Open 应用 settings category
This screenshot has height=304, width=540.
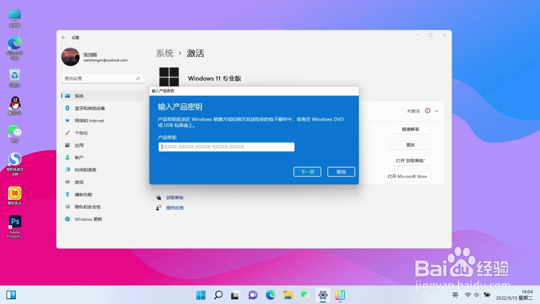click(x=103, y=145)
